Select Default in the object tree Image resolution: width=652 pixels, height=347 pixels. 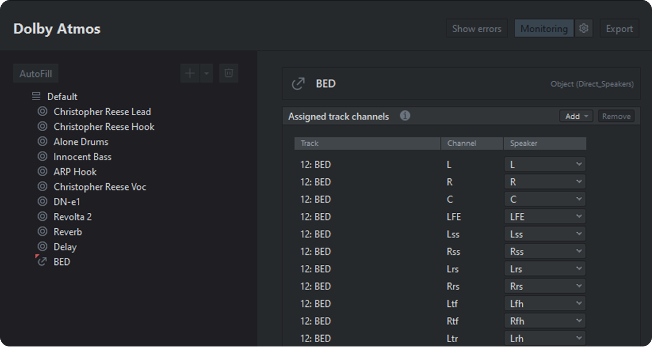[x=62, y=97]
